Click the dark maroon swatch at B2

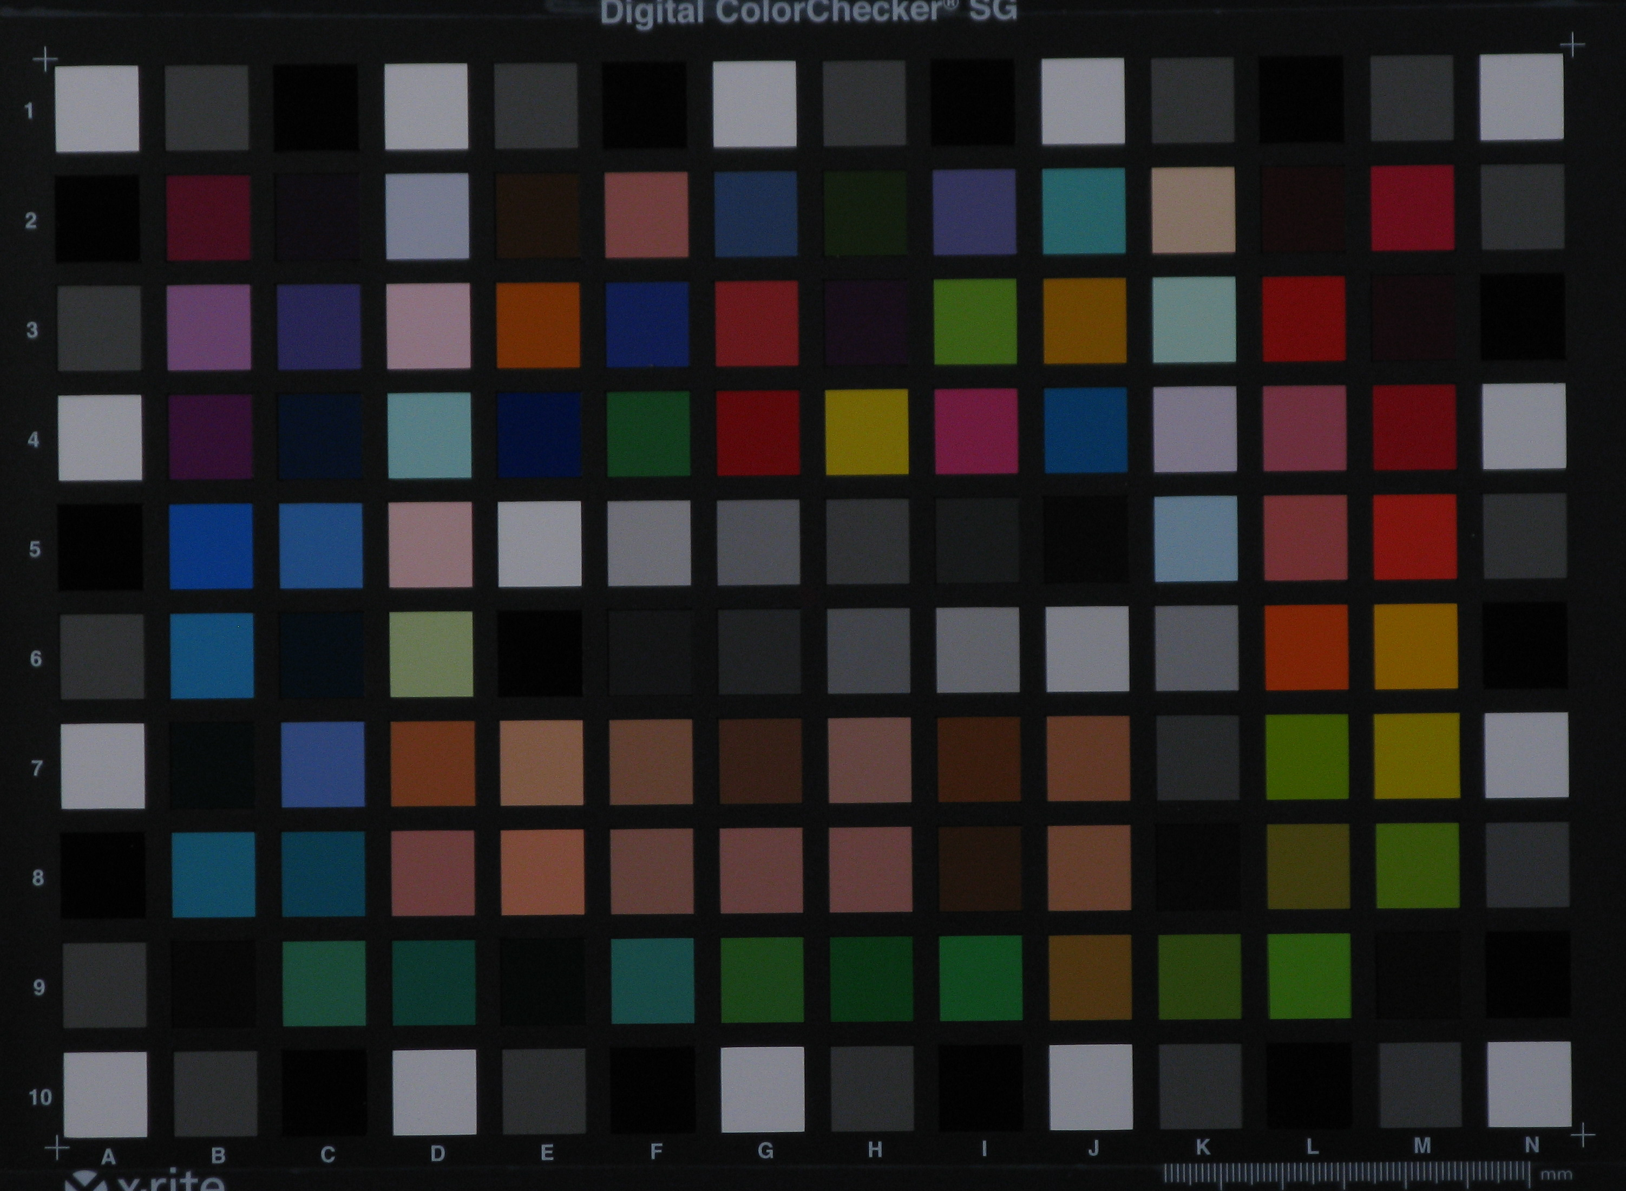coord(208,218)
